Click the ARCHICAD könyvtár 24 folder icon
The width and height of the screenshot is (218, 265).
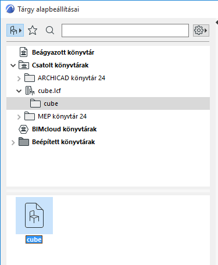(30, 78)
